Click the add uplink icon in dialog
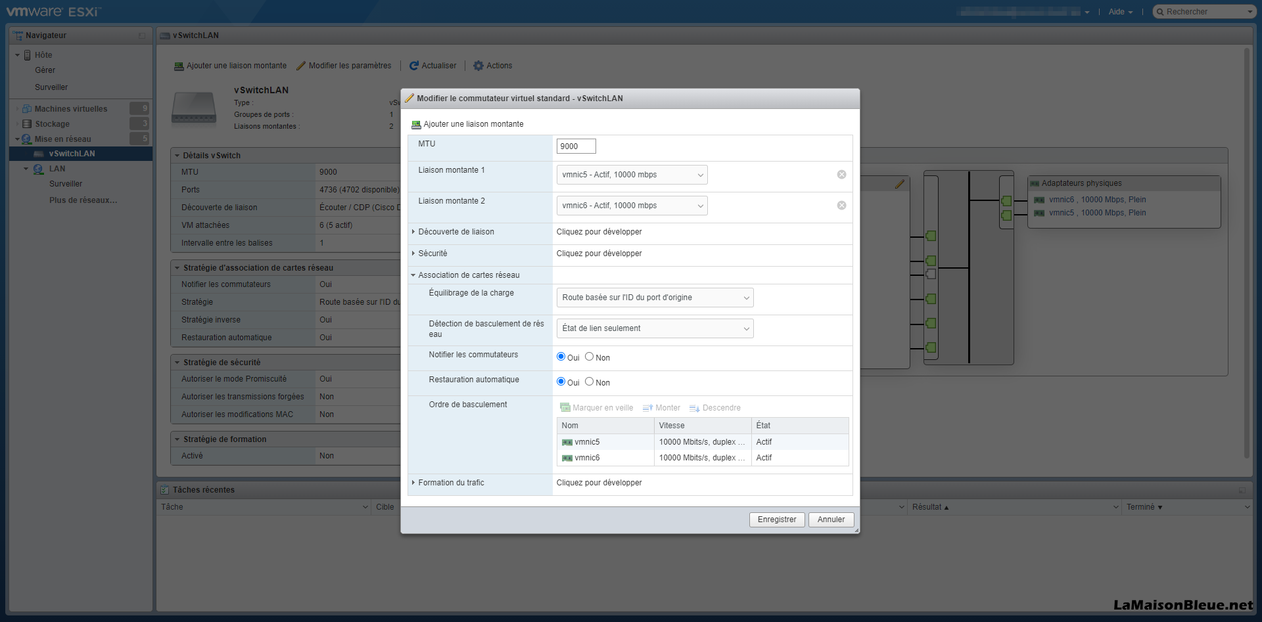Screen dimensions: 1262x622 point(416,125)
